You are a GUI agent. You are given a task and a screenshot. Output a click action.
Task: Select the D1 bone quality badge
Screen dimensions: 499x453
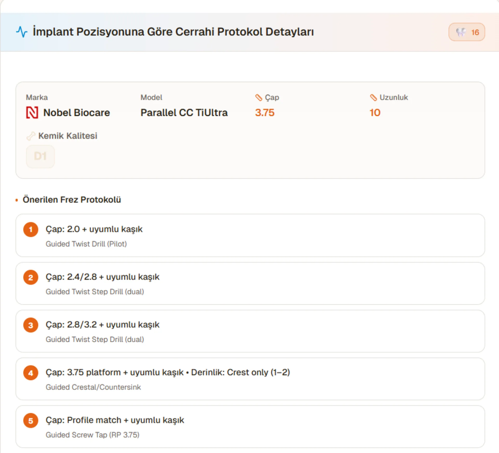[x=40, y=156]
